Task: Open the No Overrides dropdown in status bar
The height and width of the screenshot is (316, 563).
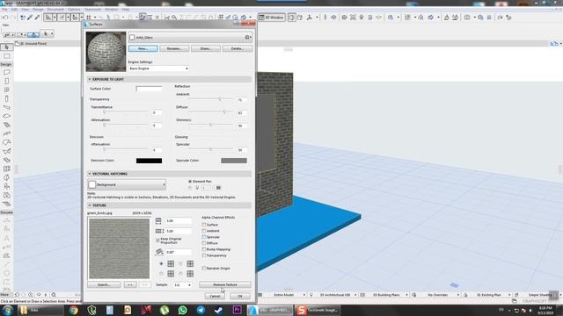Action: (x=443, y=295)
